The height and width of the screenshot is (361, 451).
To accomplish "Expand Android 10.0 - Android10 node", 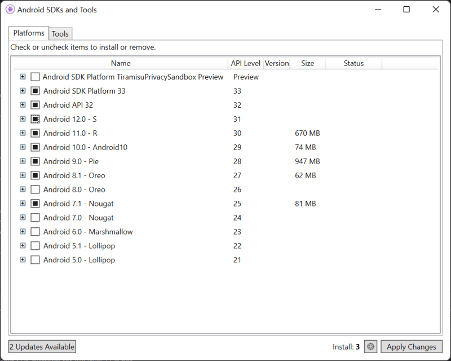I will pyautogui.click(x=23, y=147).
